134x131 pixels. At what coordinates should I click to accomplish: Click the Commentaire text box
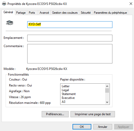coord(70,54)
